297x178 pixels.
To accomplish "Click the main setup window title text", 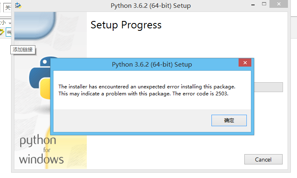I will pyautogui.click(x=151, y=6).
